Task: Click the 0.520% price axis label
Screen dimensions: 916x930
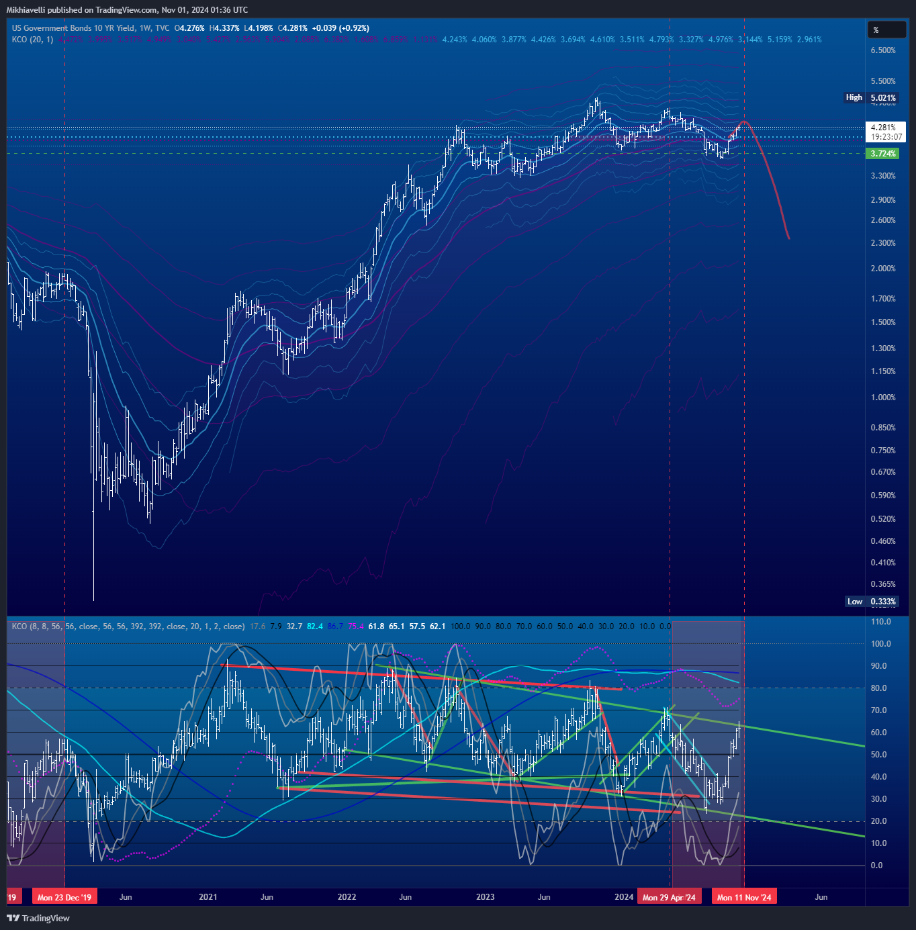Action: coord(883,519)
